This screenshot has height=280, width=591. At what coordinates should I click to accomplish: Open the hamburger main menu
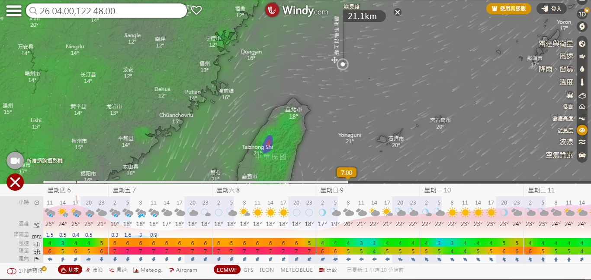tap(14, 11)
